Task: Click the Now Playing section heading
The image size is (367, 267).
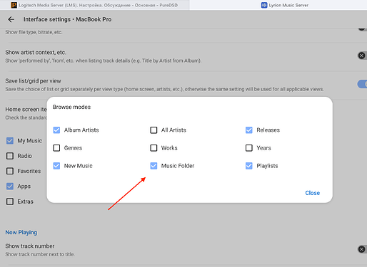Action: [x=21, y=232]
